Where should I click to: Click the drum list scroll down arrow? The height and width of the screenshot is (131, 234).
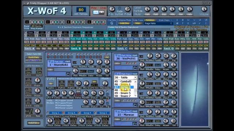[x=136, y=96]
